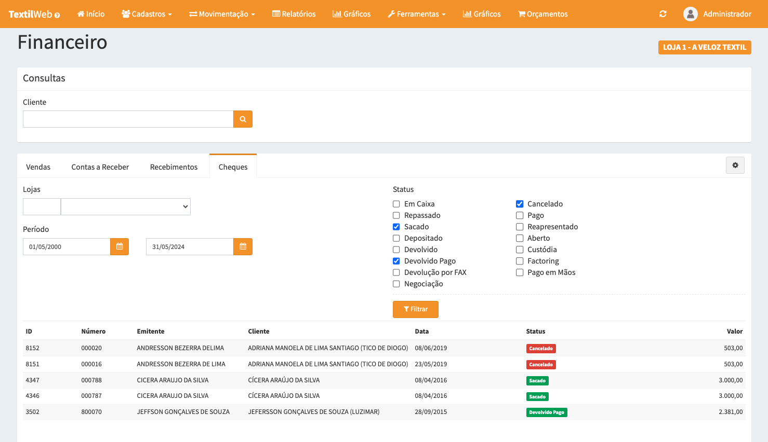The image size is (768, 442).
Task: Click the Administrador user avatar icon
Action: click(690, 14)
